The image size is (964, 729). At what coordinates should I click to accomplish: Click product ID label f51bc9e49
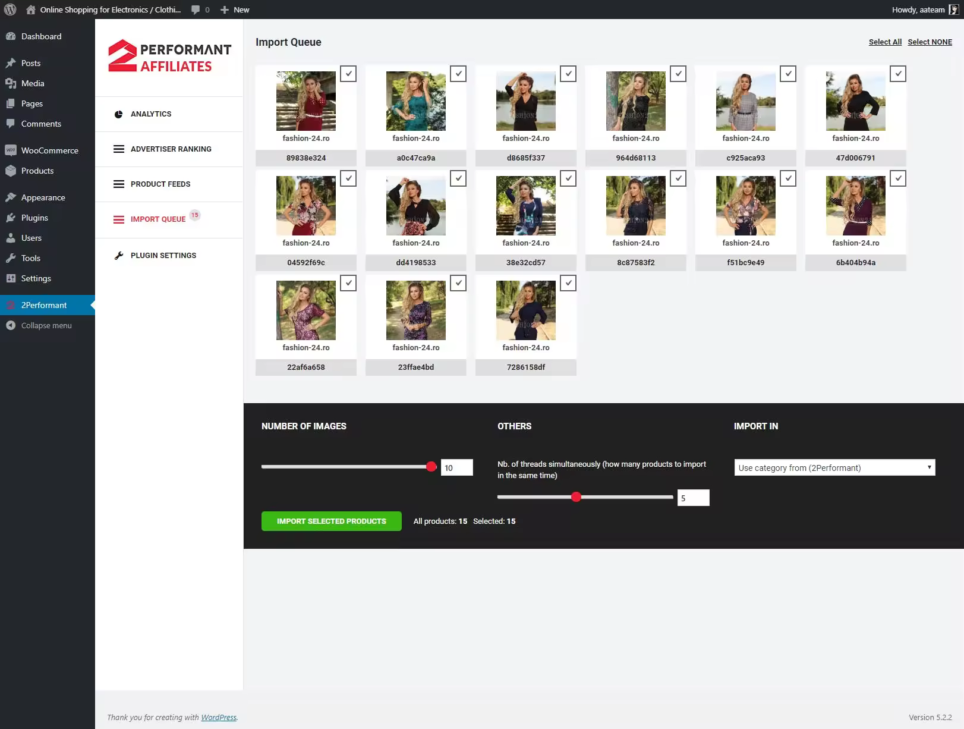746,262
